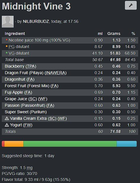140x183 pixels.
Task: Open Blackberry (TPA) flavor link
Action: click(x=20, y=66)
